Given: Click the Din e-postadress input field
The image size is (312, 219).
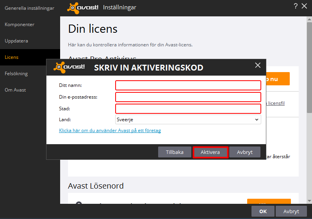Looking at the screenshot, I should point(188,97).
